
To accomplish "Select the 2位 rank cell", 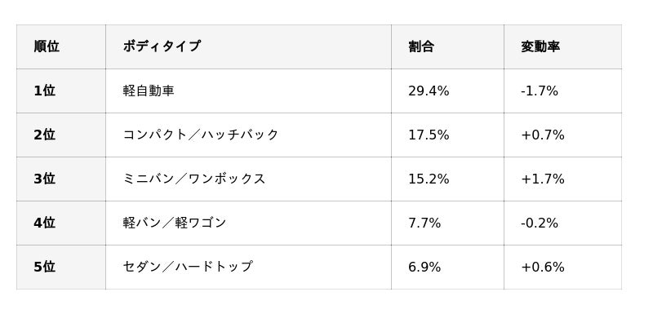I will point(60,135).
